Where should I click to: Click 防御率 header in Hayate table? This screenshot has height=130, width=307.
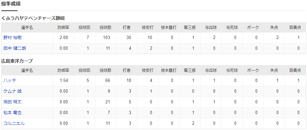pyautogui.click(x=64, y=28)
